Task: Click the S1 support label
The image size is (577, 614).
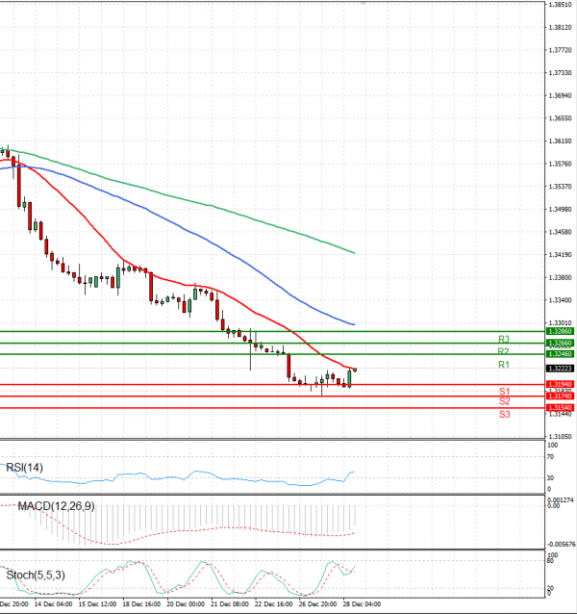Action: coord(504,391)
